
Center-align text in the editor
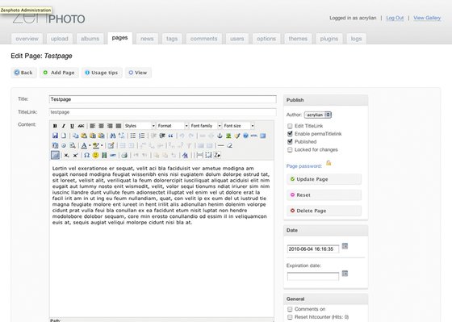coord(101,126)
